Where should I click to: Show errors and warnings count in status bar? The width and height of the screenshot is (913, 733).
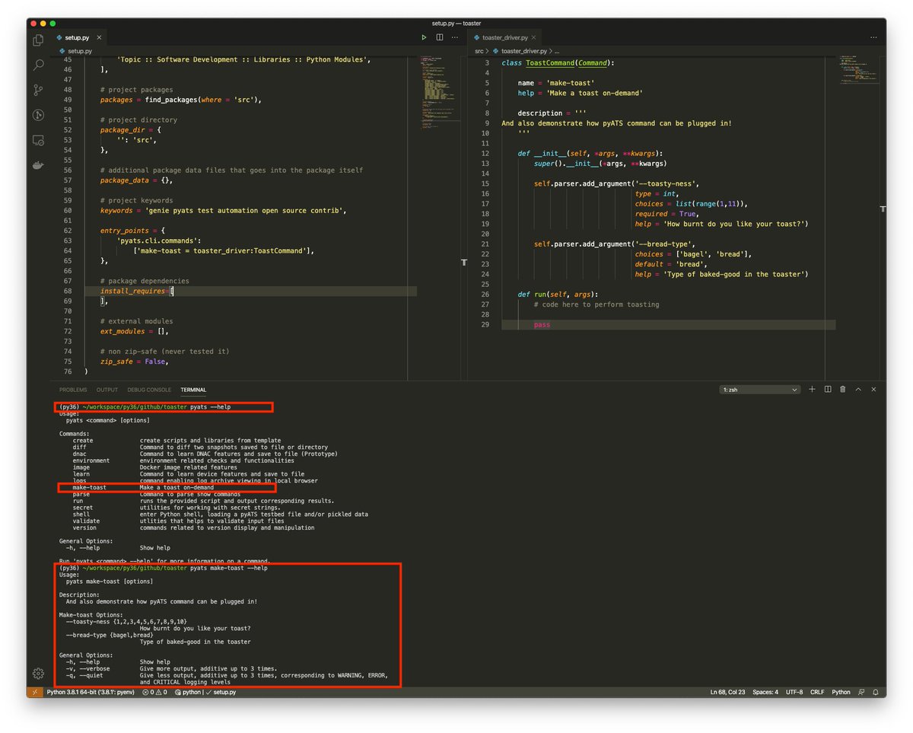[156, 692]
